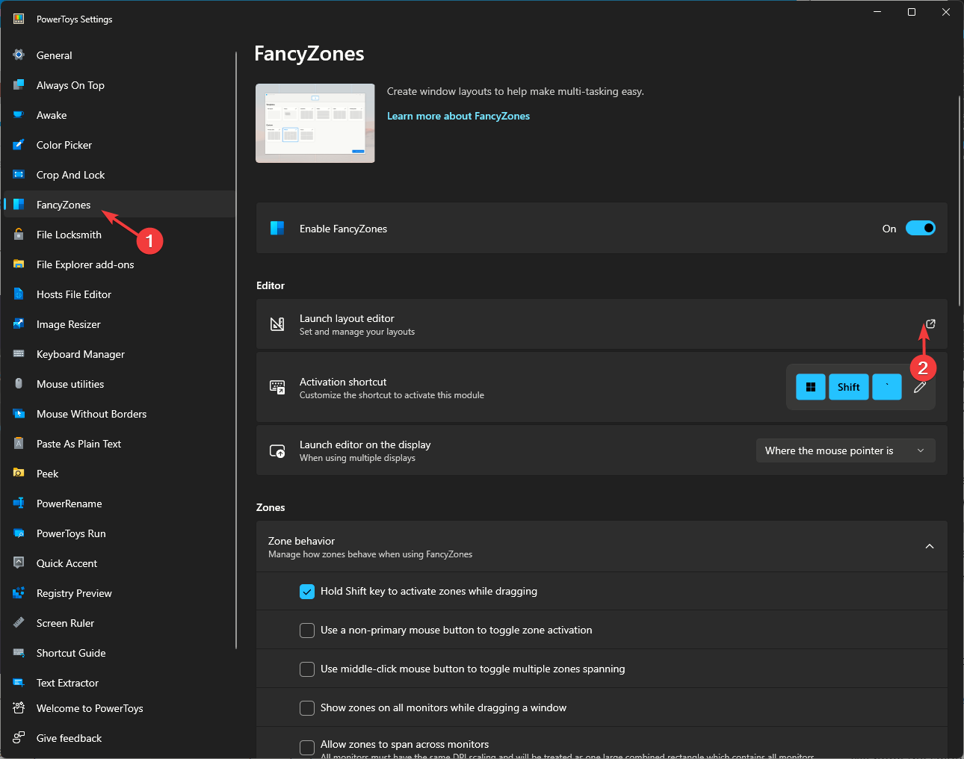Open the 'Where the mouse pointer is' dropdown

point(845,450)
